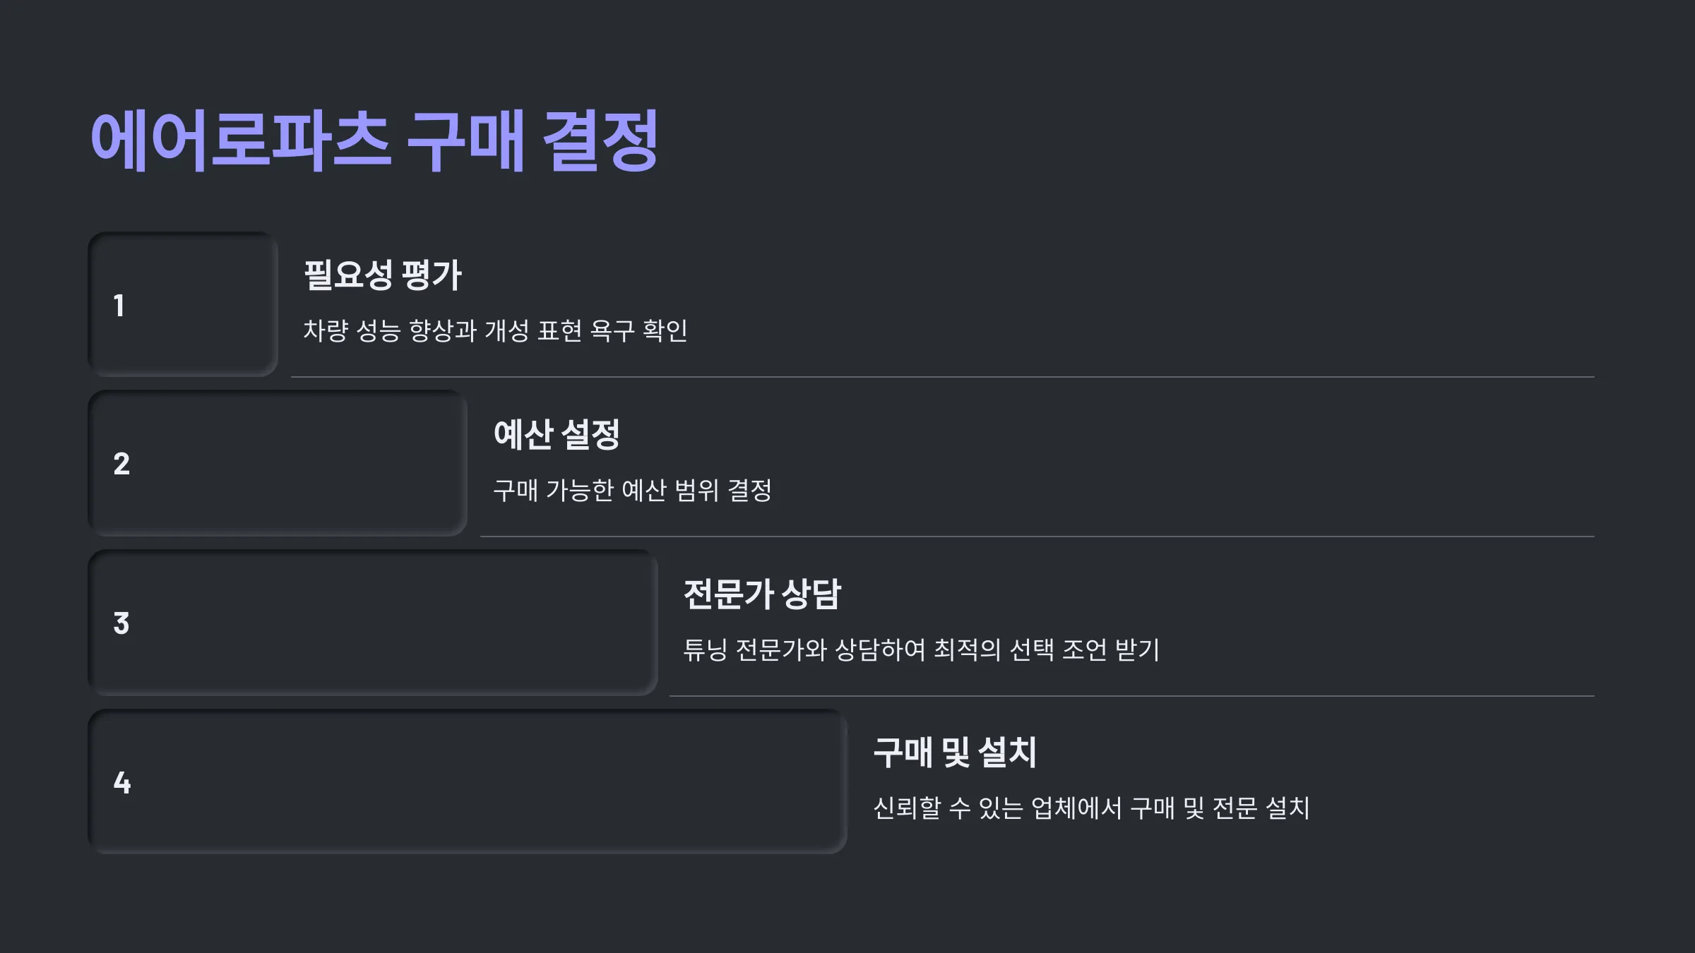The width and height of the screenshot is (1695, 953).
Task: Select the step 2 number box
Action: pos(278,463)
